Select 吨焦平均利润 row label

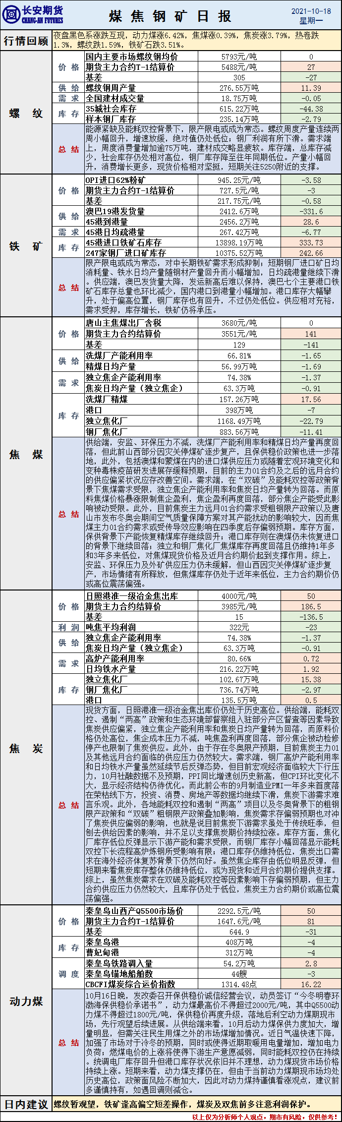[x=111, y=627]
